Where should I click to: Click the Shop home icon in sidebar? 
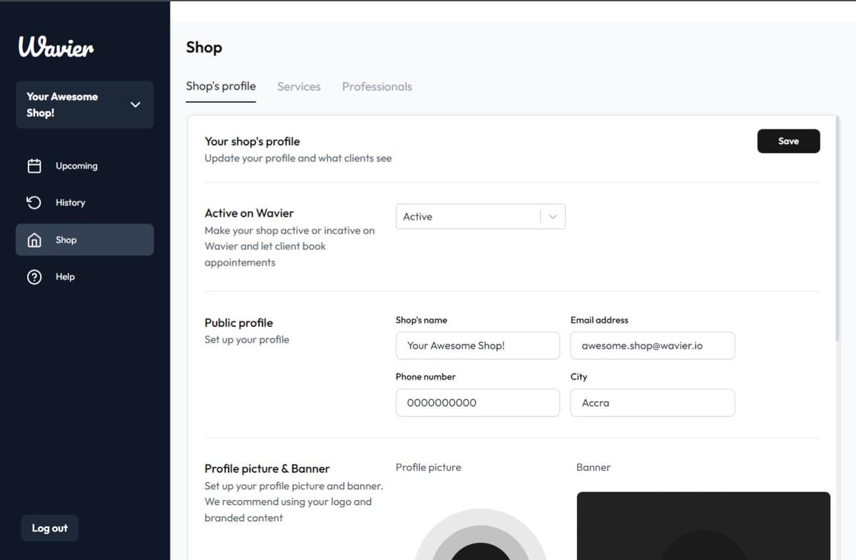pos(34,239)
